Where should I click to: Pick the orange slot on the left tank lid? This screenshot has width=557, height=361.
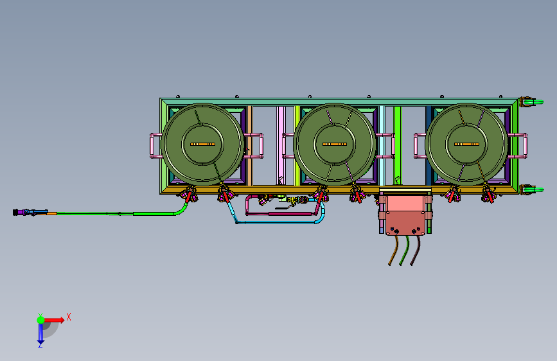202,145
